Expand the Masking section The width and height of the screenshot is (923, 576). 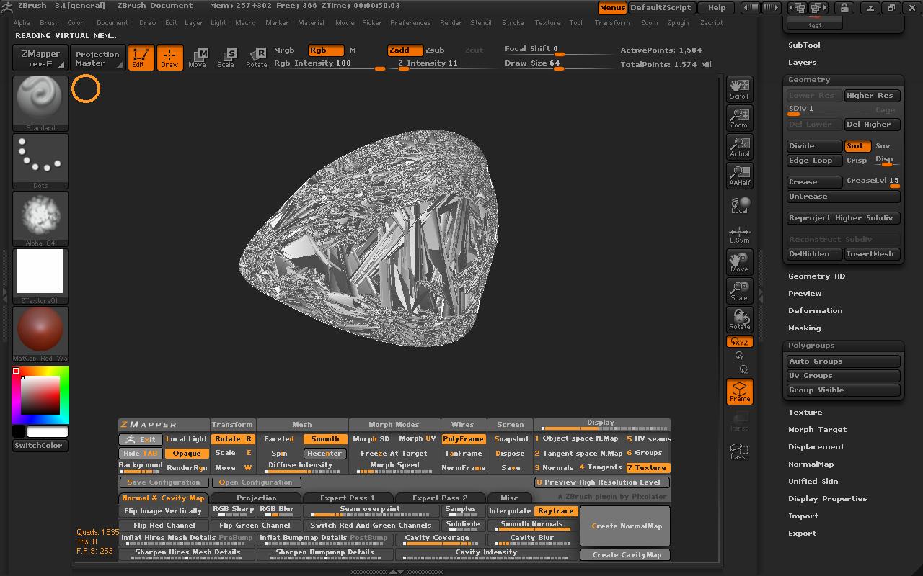click(804, 328)
